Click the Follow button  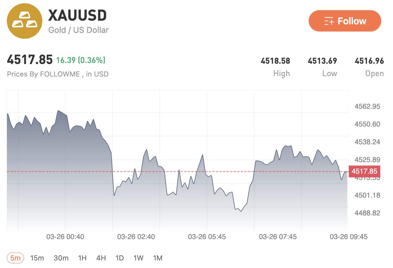(x=345, y=21)
